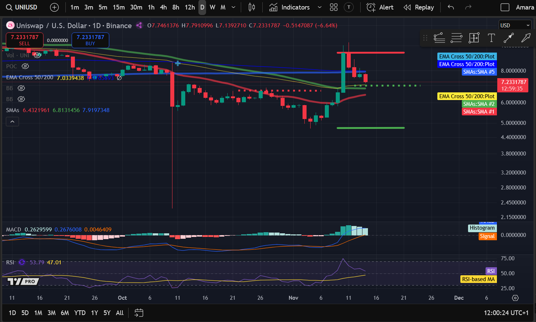This screenshot has height=322, width=536.
Task: Set date range to 5Y
Action: (x=107, y=313)
